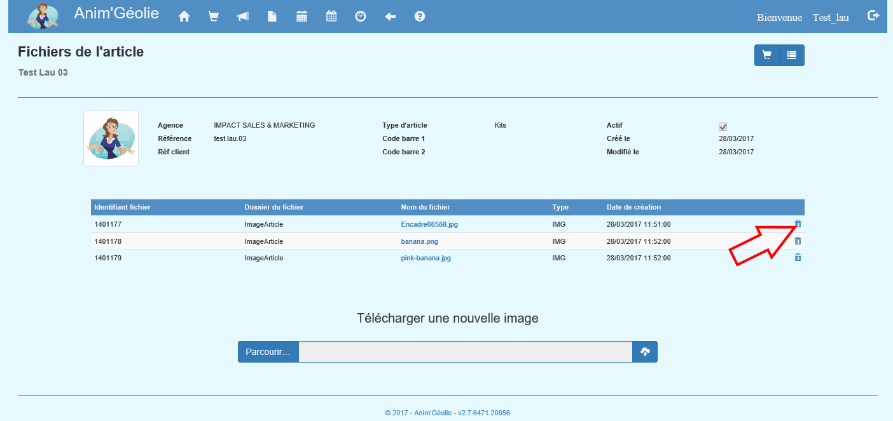This screenshot has width=893, height=421.
Task: Delete banana.png using its trash icon
Action: click(798, 241)
